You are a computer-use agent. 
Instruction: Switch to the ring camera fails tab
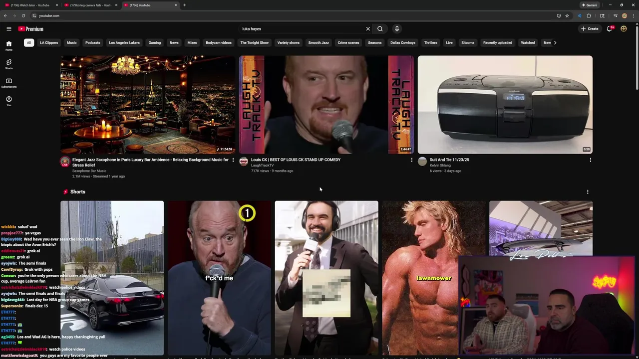[90, 5]
